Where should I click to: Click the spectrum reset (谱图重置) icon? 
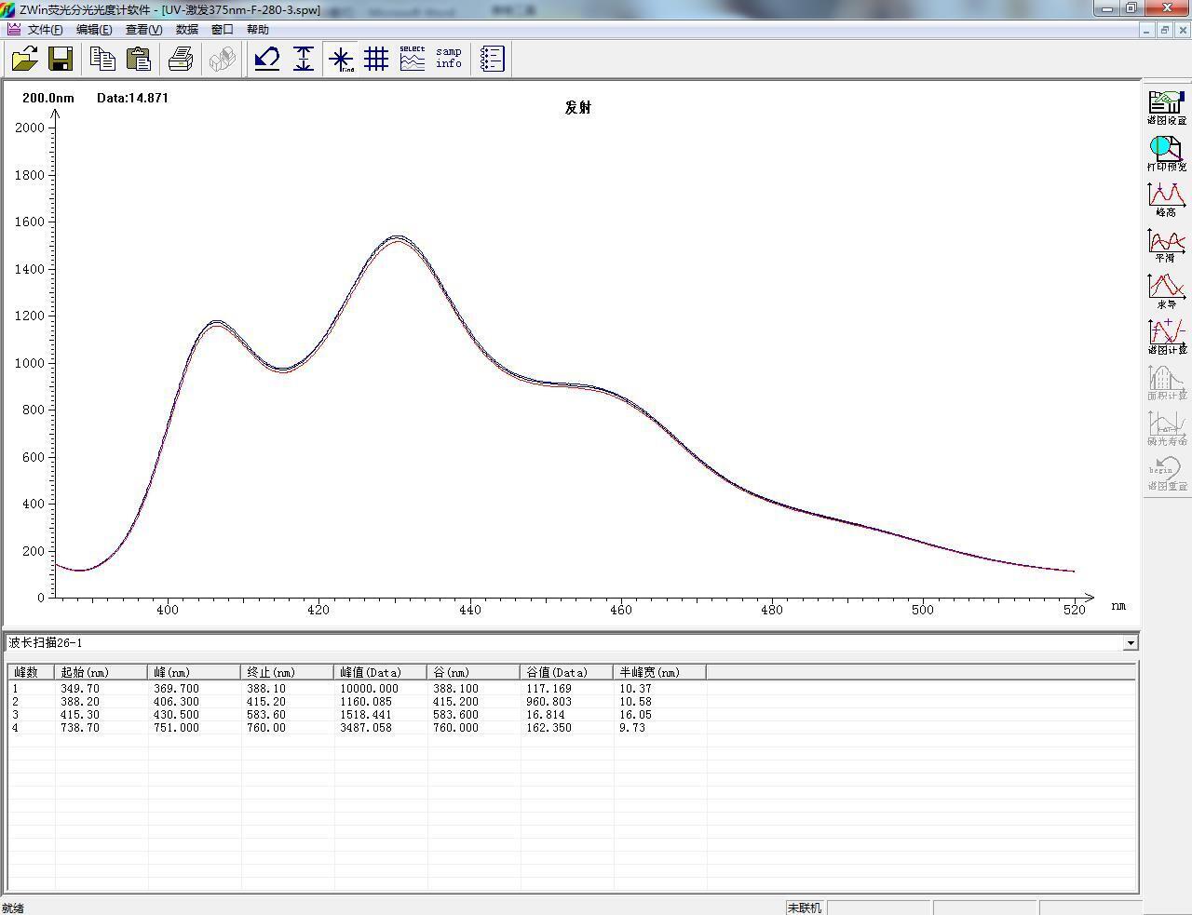coord(1167,473)
